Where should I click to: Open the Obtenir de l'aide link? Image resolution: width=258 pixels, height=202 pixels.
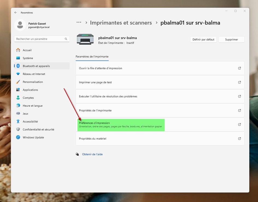[x=92, y=154]
